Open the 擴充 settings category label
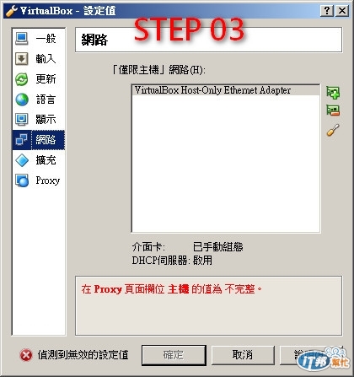The width and height of the screenshot is (354, 377). [46, 160]
